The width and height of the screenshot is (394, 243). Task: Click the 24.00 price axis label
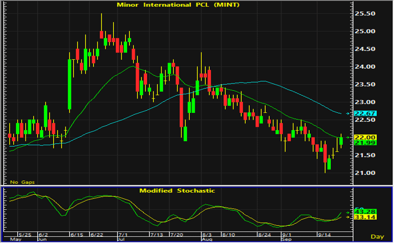pyautogui.click(x=365, y=66)
